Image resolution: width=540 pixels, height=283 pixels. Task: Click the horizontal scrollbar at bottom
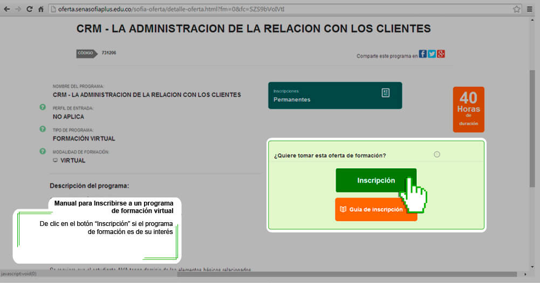pyautogui.click(x=345, y=274)
